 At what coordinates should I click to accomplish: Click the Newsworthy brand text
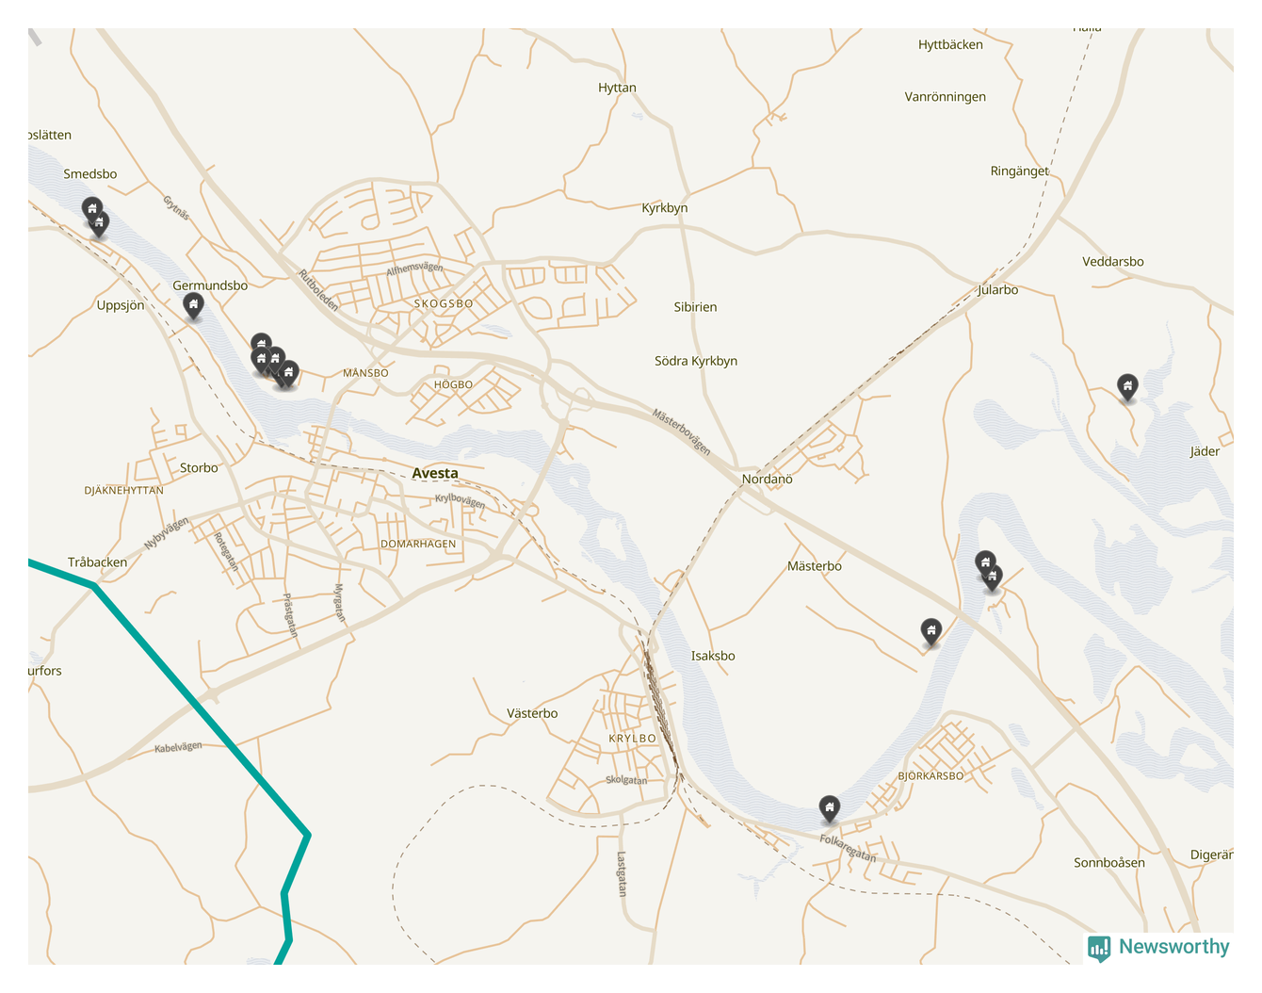point(1173,947)
